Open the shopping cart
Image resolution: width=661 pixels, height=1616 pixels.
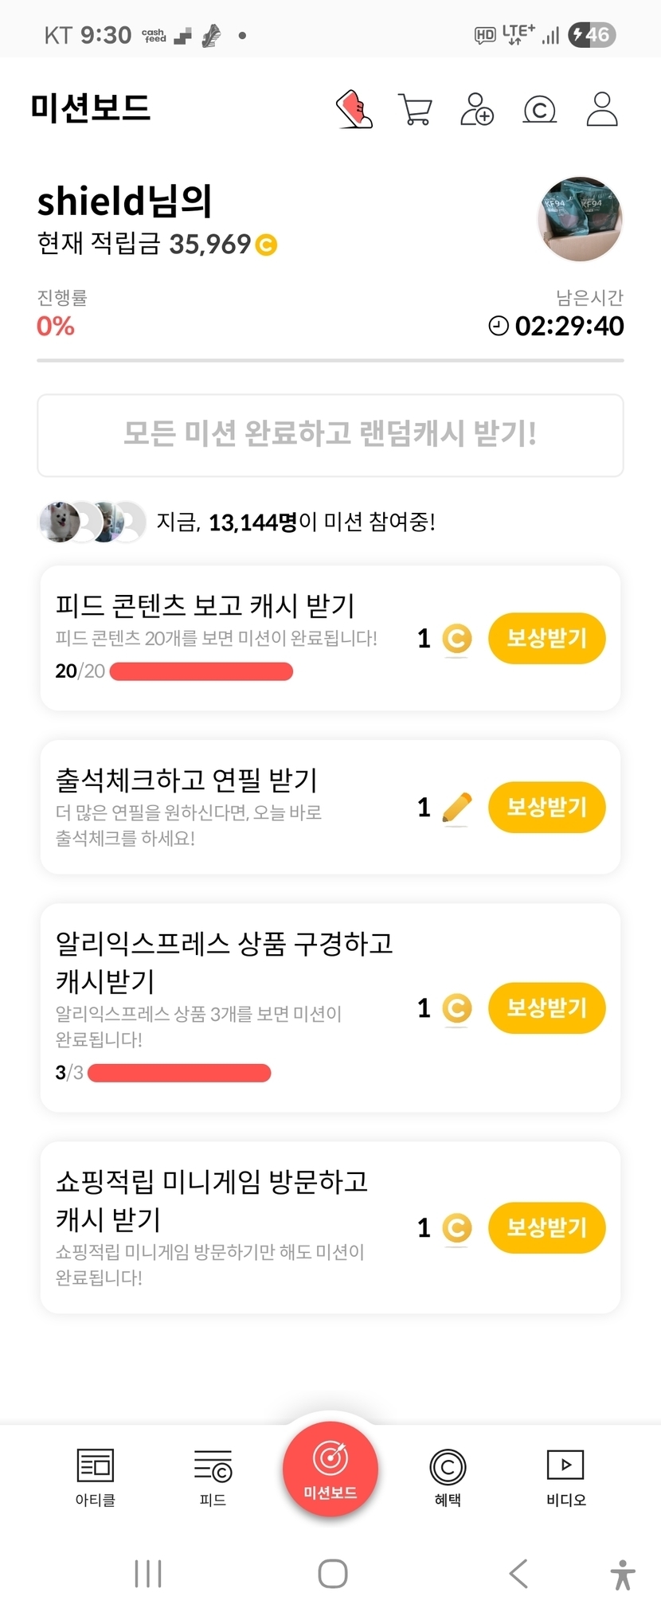[x=415, y=109]
